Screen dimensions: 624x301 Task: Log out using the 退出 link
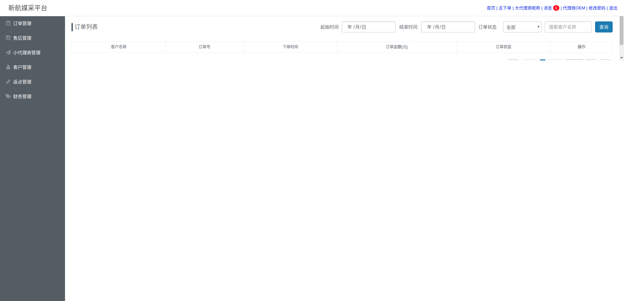[613, 8]
